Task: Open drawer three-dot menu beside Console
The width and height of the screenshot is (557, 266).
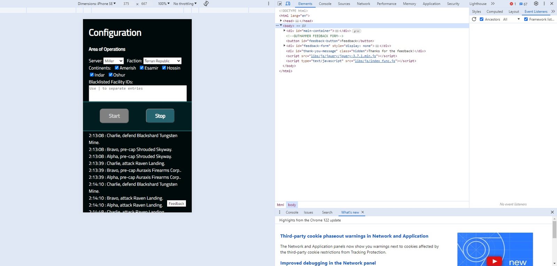Action: coord(280,212)
